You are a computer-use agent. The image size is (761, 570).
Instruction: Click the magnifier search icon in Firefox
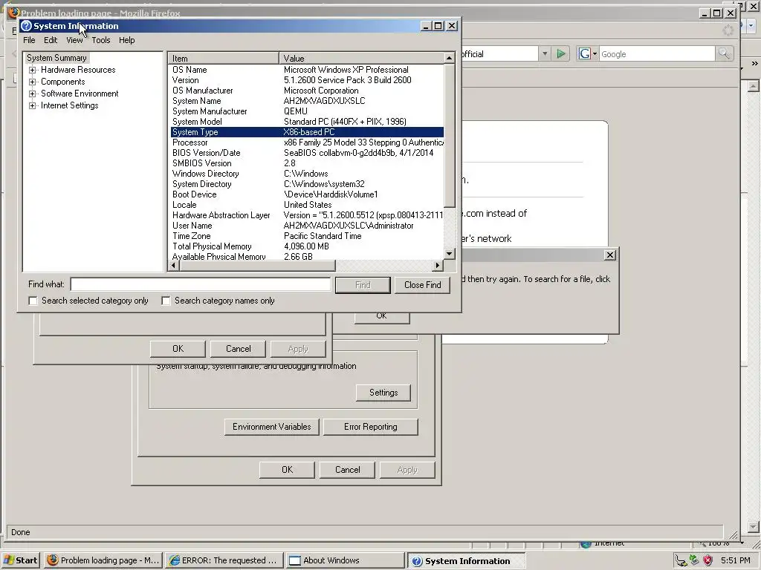724,53
